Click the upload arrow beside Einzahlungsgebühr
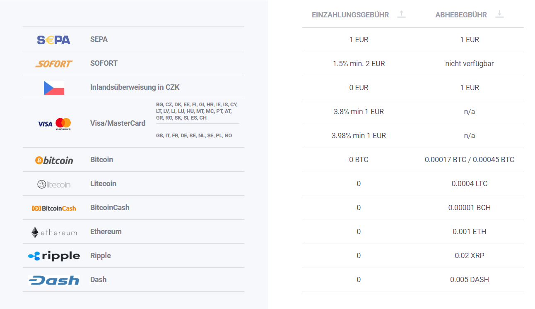The height and width of the screenshot is (309, 535). (401, 14)
